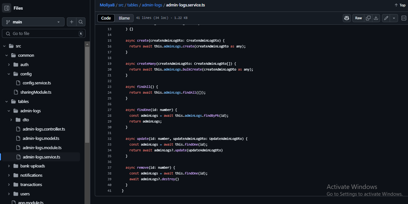Download raw file icon
Screen dimensions: 408x204
(x=376, y=18)
